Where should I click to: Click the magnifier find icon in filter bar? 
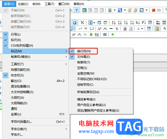tap(73, 29)
